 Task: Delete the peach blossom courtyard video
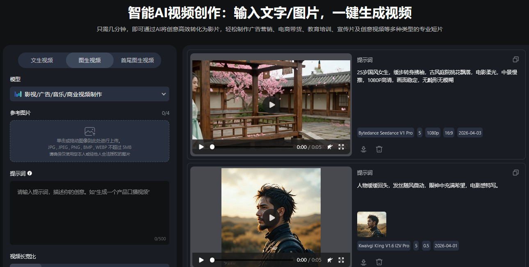point(379,149)
